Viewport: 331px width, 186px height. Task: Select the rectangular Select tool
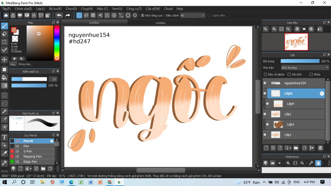5,95
